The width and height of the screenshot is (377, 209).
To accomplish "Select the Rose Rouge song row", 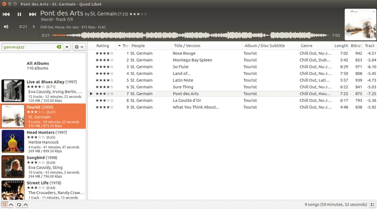I will pos(184,53).
